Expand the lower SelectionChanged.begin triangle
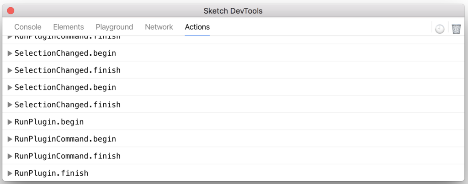Screen dimensions: 468x184 pos(10,88)
